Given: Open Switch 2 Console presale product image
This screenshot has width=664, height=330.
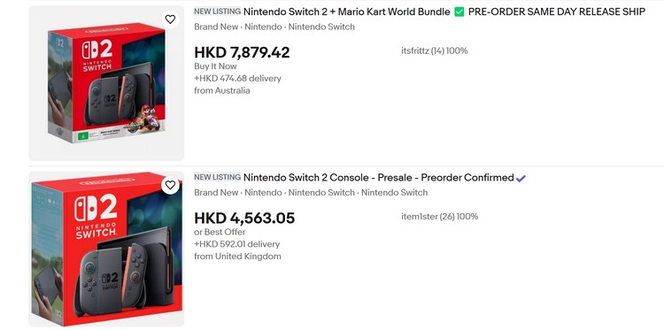Looking at the screenshot, I should (106, 249).
